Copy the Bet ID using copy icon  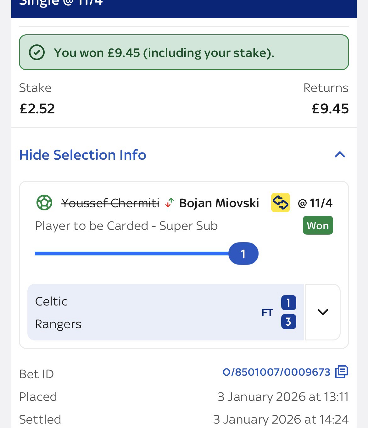[x=342, y=372]
